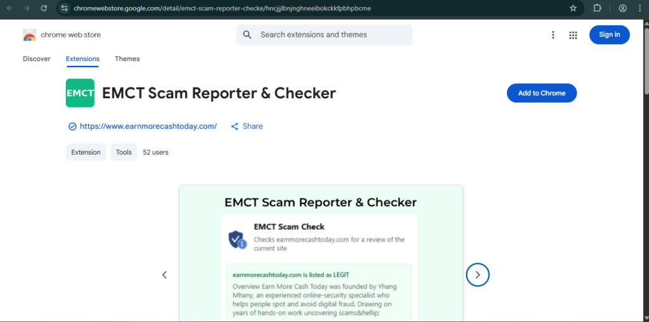Image resolution: width=649 pixels, height=322 pixels.
Task: Go back using browser back arrow
Action: click(10, 8)
